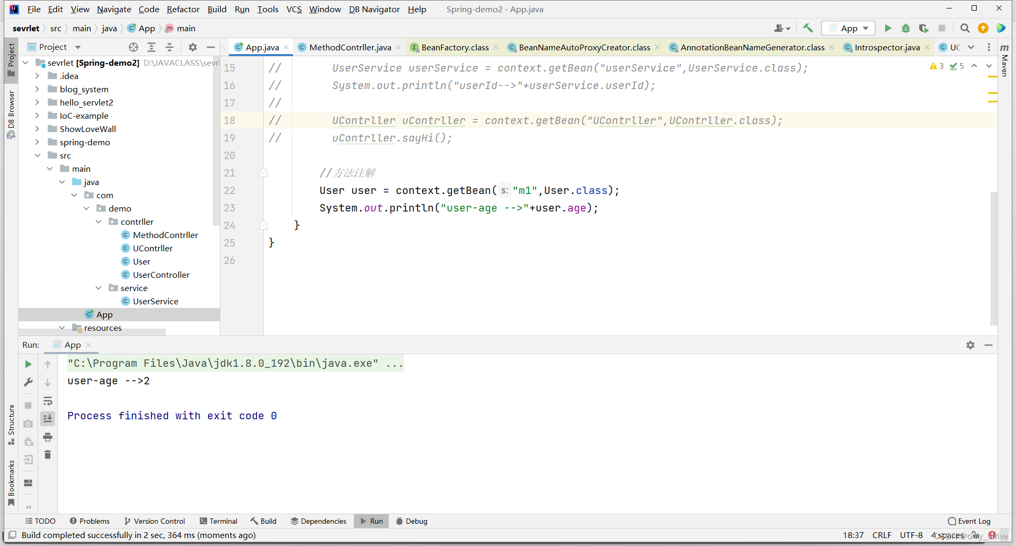Collapse the sevrlet project root
The height and width of the screenshot is (546, 1016).
tap(25, 63)
